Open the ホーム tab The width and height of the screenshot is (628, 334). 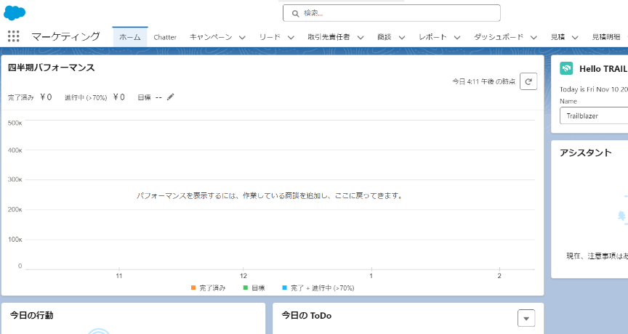pyautogui.click(x=130, y=37)
